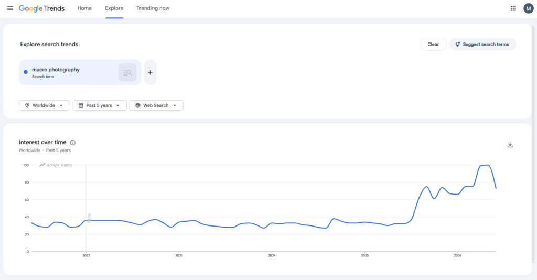The height and width of the screenshot is (280, 537).
Task: Click the Search term label
Action: [43, 77]
